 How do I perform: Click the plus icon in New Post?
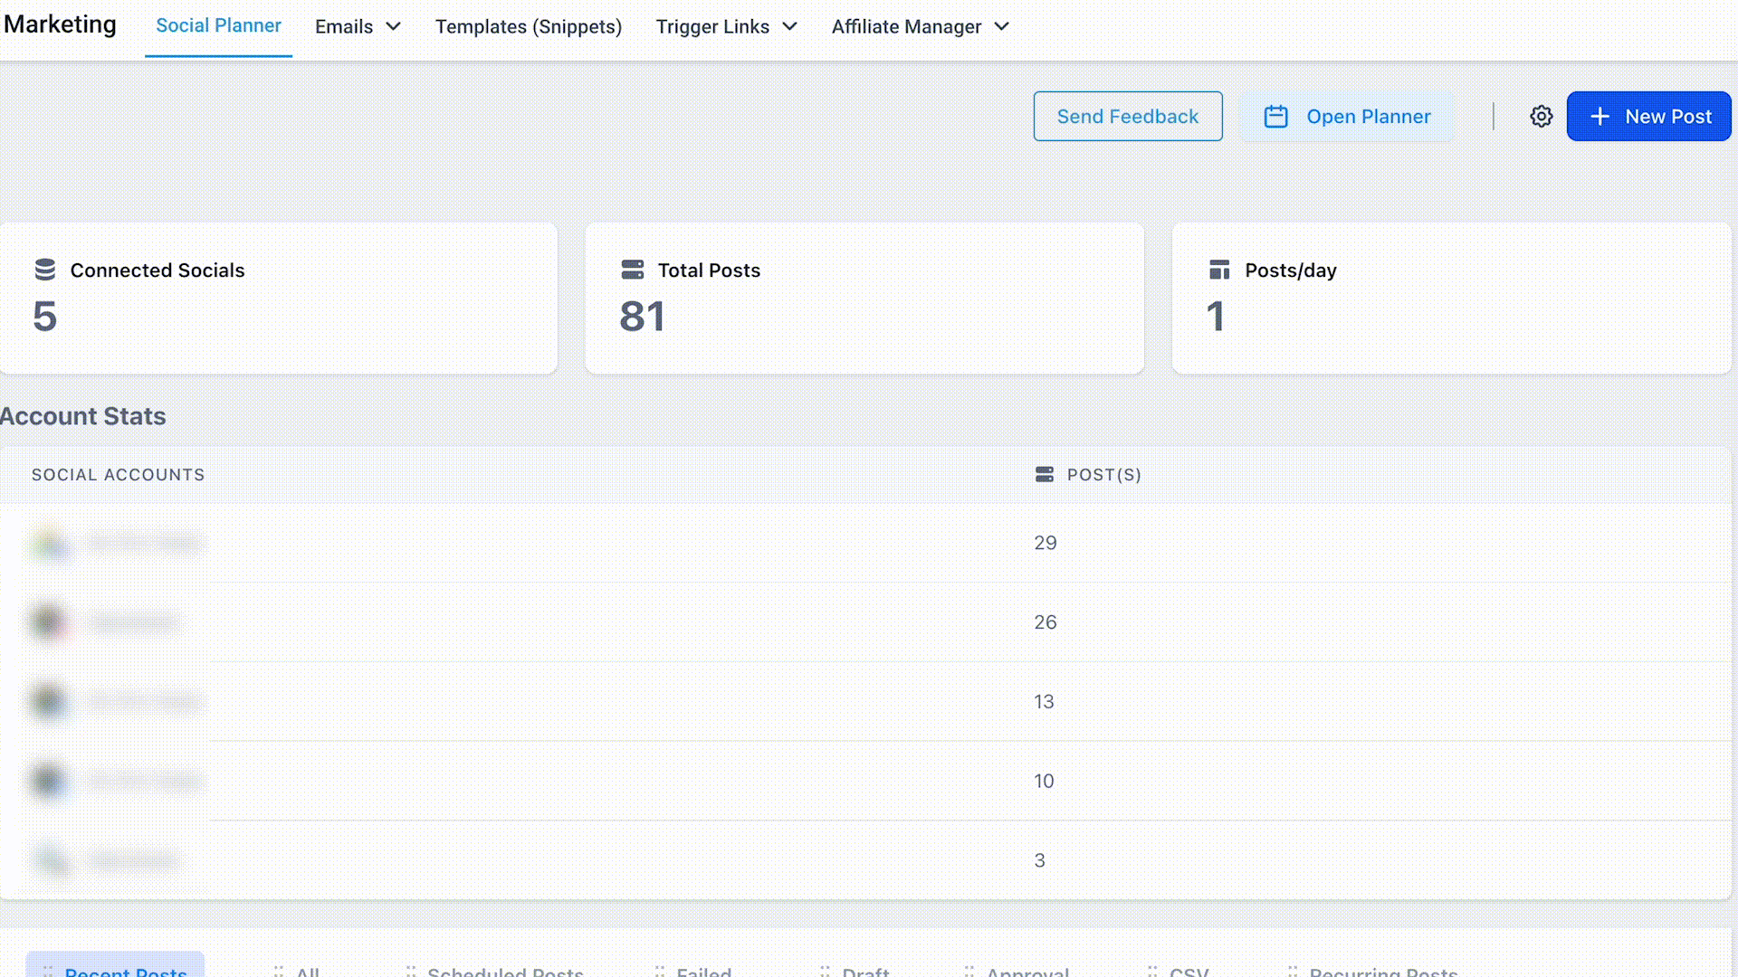click(x=1600, y=117)
